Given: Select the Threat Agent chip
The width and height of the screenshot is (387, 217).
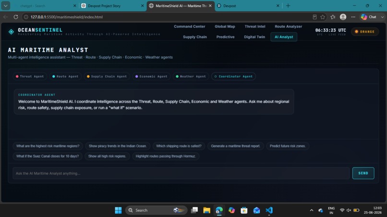Looking at the screenshot, I should (x=30, y=76).
